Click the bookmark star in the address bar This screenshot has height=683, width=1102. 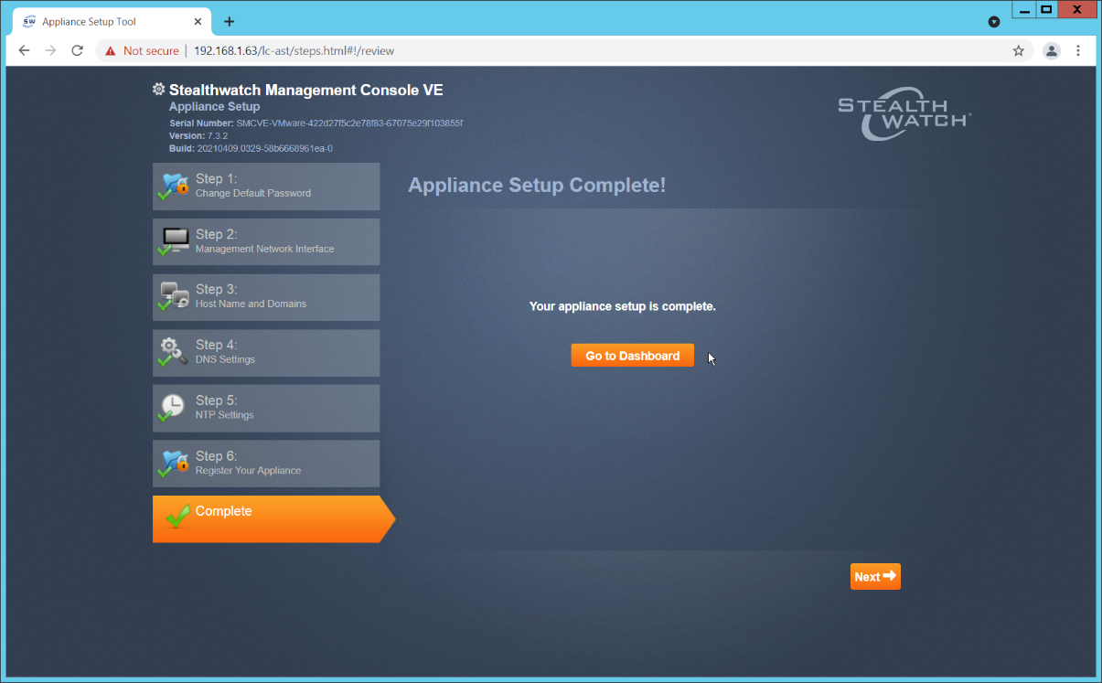coord(1018,51)
